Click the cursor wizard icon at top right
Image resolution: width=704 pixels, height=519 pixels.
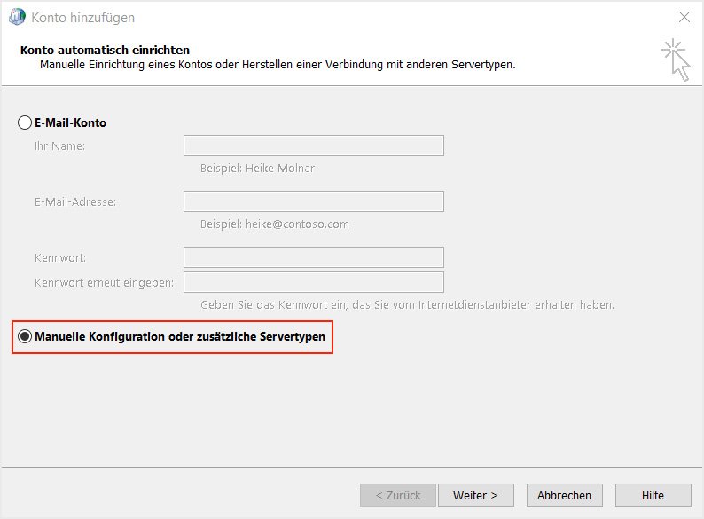click(x=677, y=60)
